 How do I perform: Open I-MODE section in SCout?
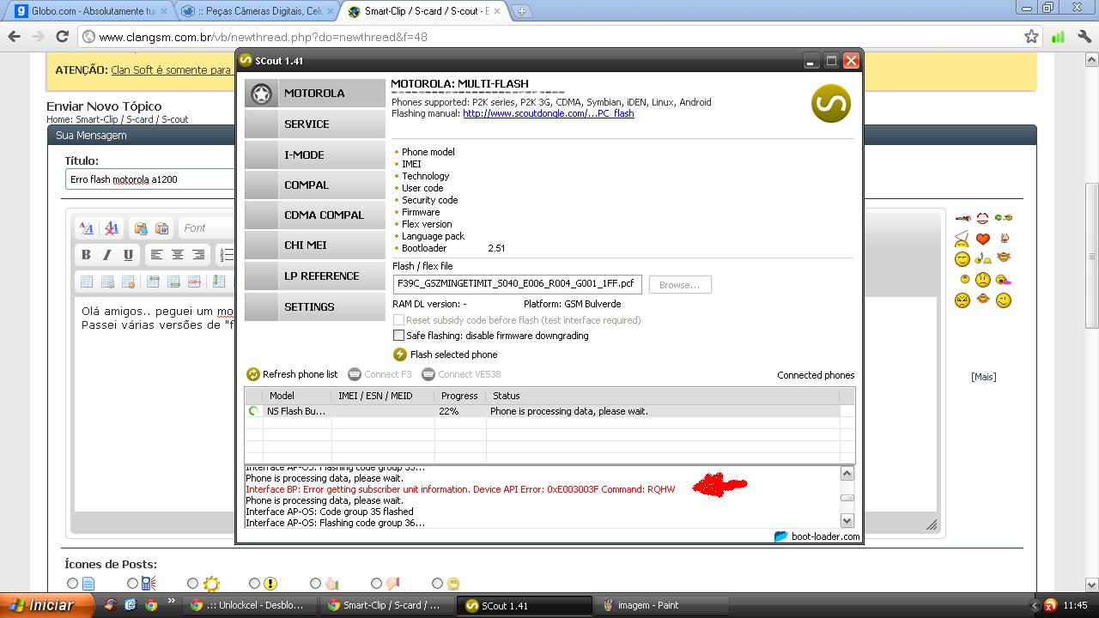[x=314, y=154]
